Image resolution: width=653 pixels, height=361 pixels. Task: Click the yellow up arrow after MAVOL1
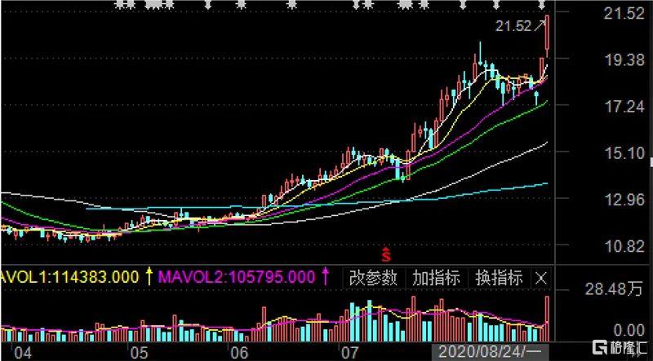pyautogui.click(x=149, y=276)
